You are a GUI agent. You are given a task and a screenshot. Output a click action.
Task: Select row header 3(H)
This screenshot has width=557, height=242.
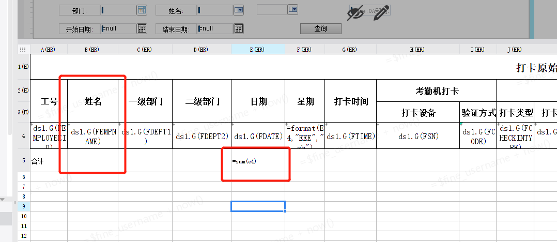point(24,112)
